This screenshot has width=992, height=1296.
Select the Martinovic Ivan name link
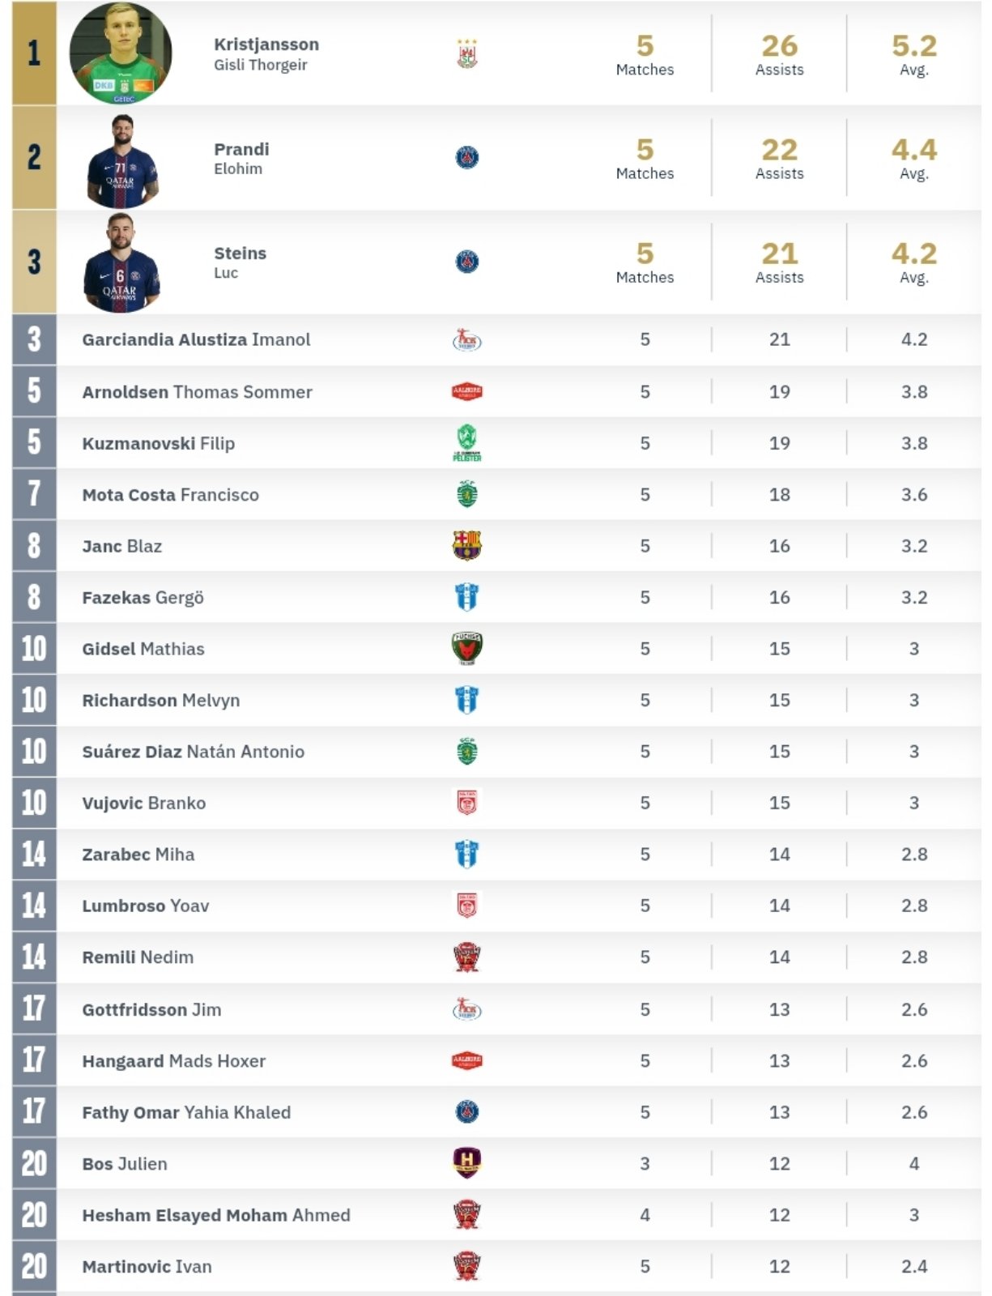coord(147,1267)
